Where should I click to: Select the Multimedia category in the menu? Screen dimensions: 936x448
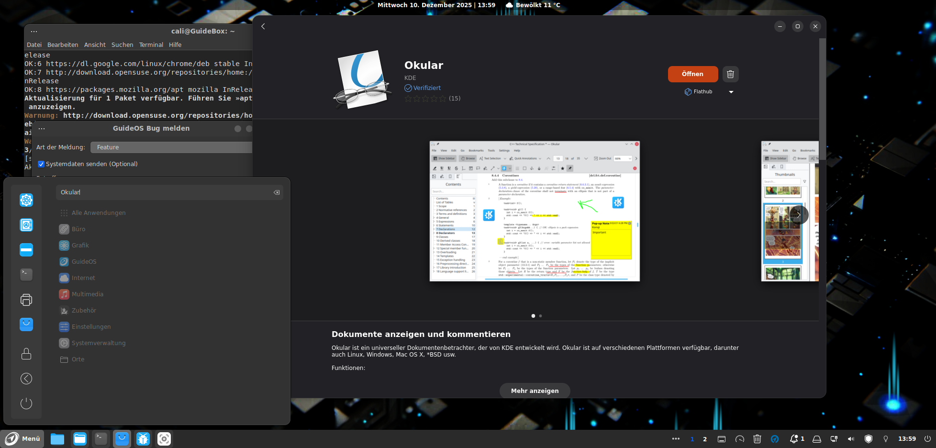87,294
